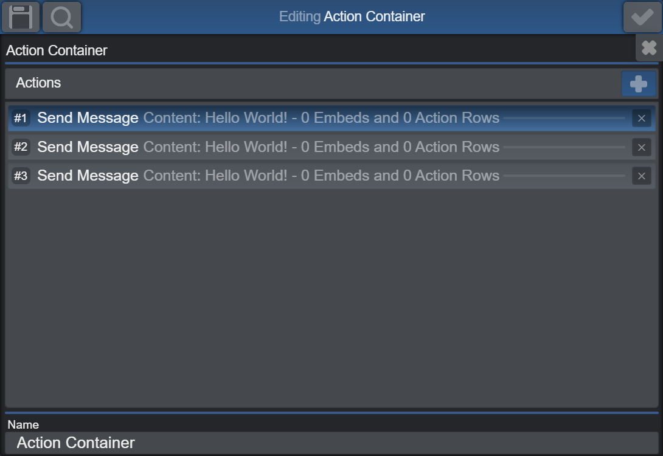Focus the Name input field

[x=331, y=443]
